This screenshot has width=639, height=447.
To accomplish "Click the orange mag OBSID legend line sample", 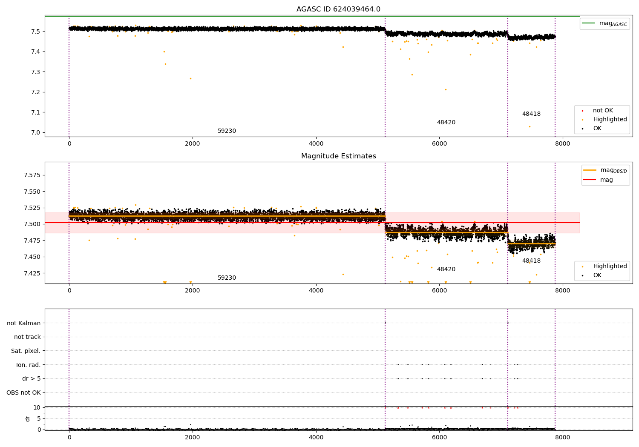I will tap(590, 170).
